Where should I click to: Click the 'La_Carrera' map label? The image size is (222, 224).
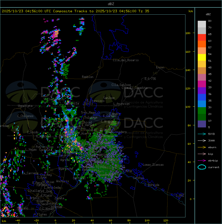tap(30, 173)
